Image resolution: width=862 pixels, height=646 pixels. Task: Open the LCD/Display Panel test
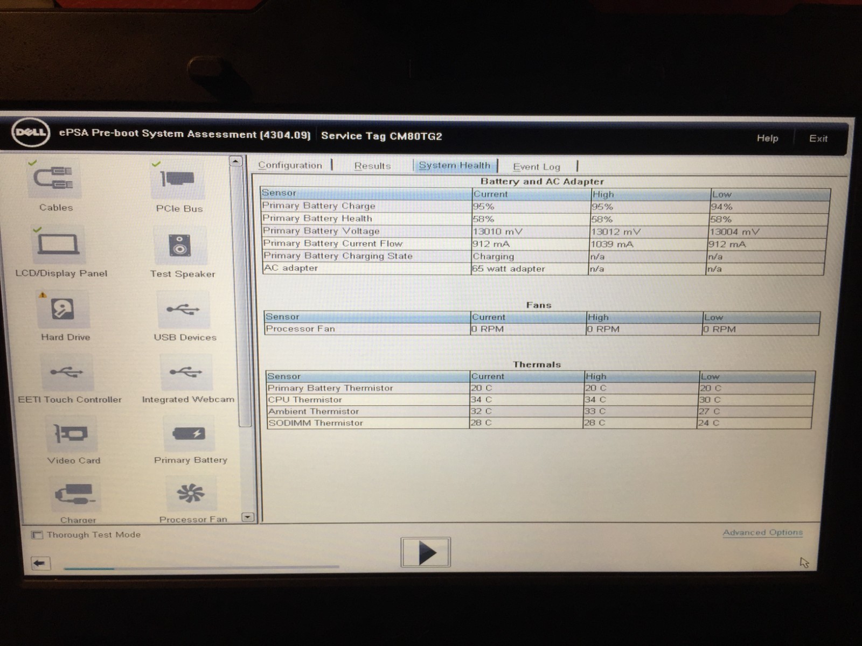pos(58,245)
